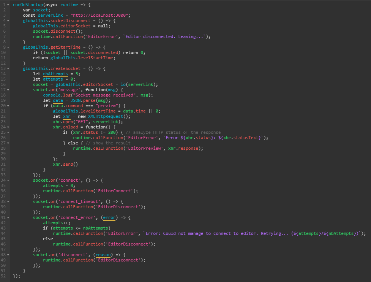Collapse the 'disconnect' handler at line 48

[8, 255]
